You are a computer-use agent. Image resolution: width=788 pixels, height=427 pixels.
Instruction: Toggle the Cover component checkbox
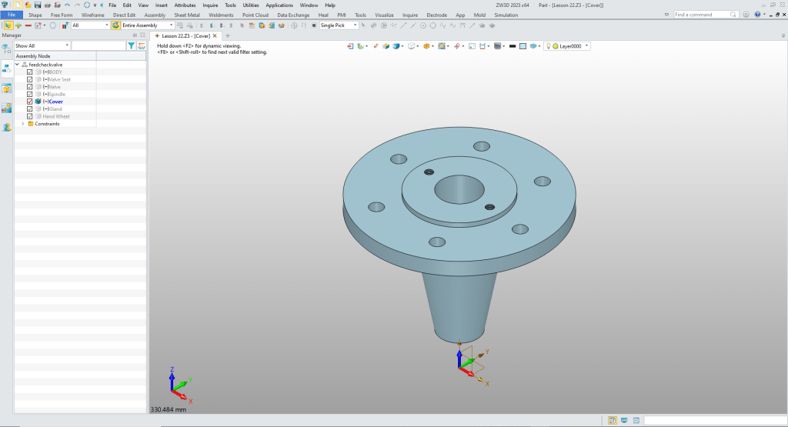(x=29, y=102)
